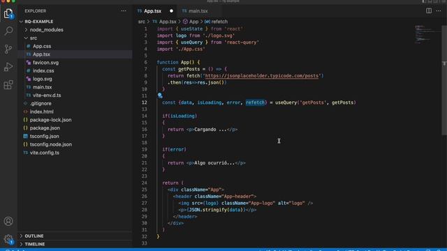Open the Manage gear icon
The height and width of the screenshot is (251, 447).
click(8, 239)
